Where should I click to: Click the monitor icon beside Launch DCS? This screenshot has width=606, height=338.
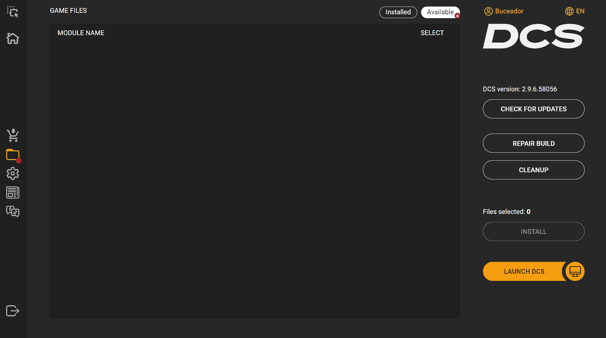tap(575, 271)
